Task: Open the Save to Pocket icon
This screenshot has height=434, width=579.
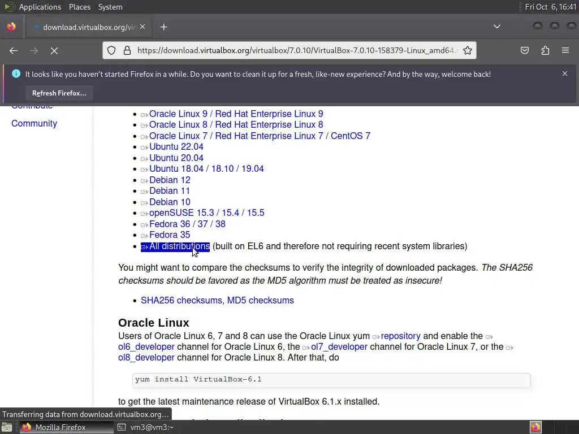Action: click(524, 50)
